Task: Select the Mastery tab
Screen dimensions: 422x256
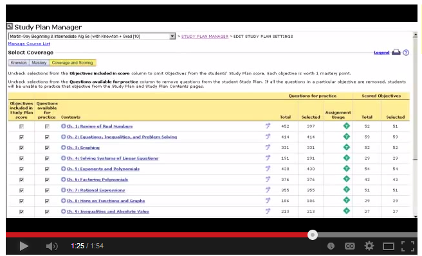Action: [39, 62]
